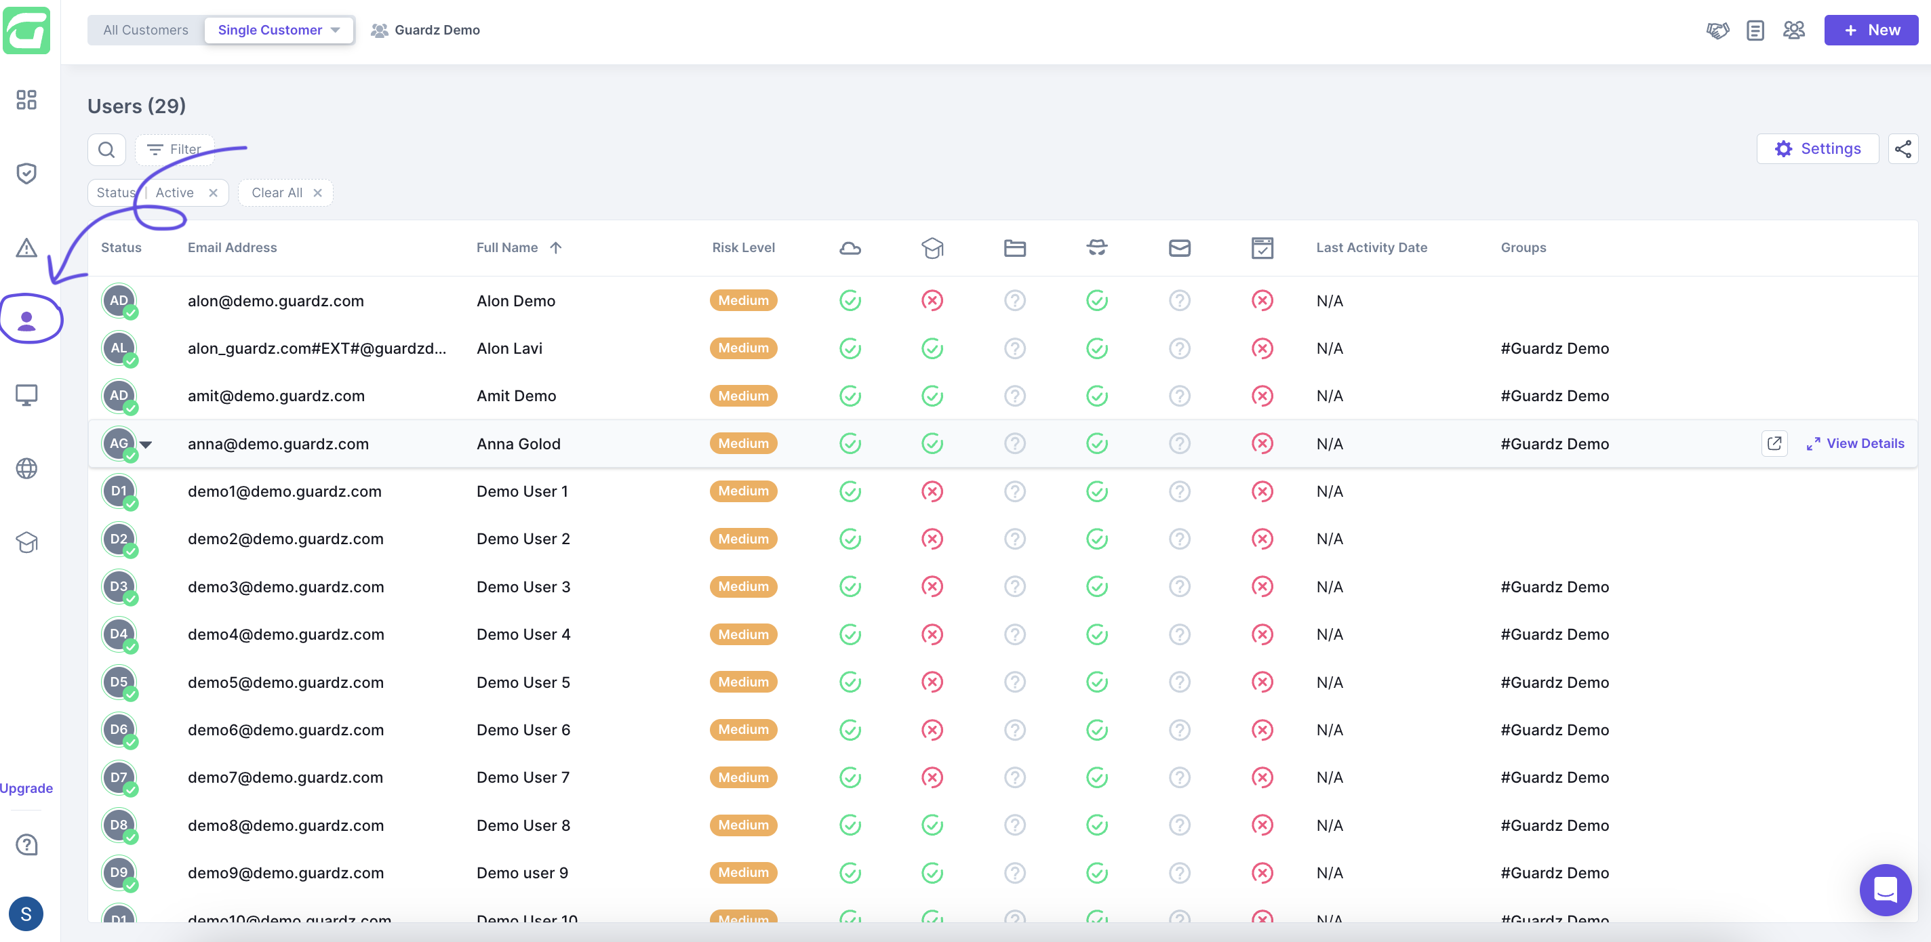Open the globe external footprint icon
Viewport: 1931px width, 942px height.
pyautogui.click(x=26, y=468)
